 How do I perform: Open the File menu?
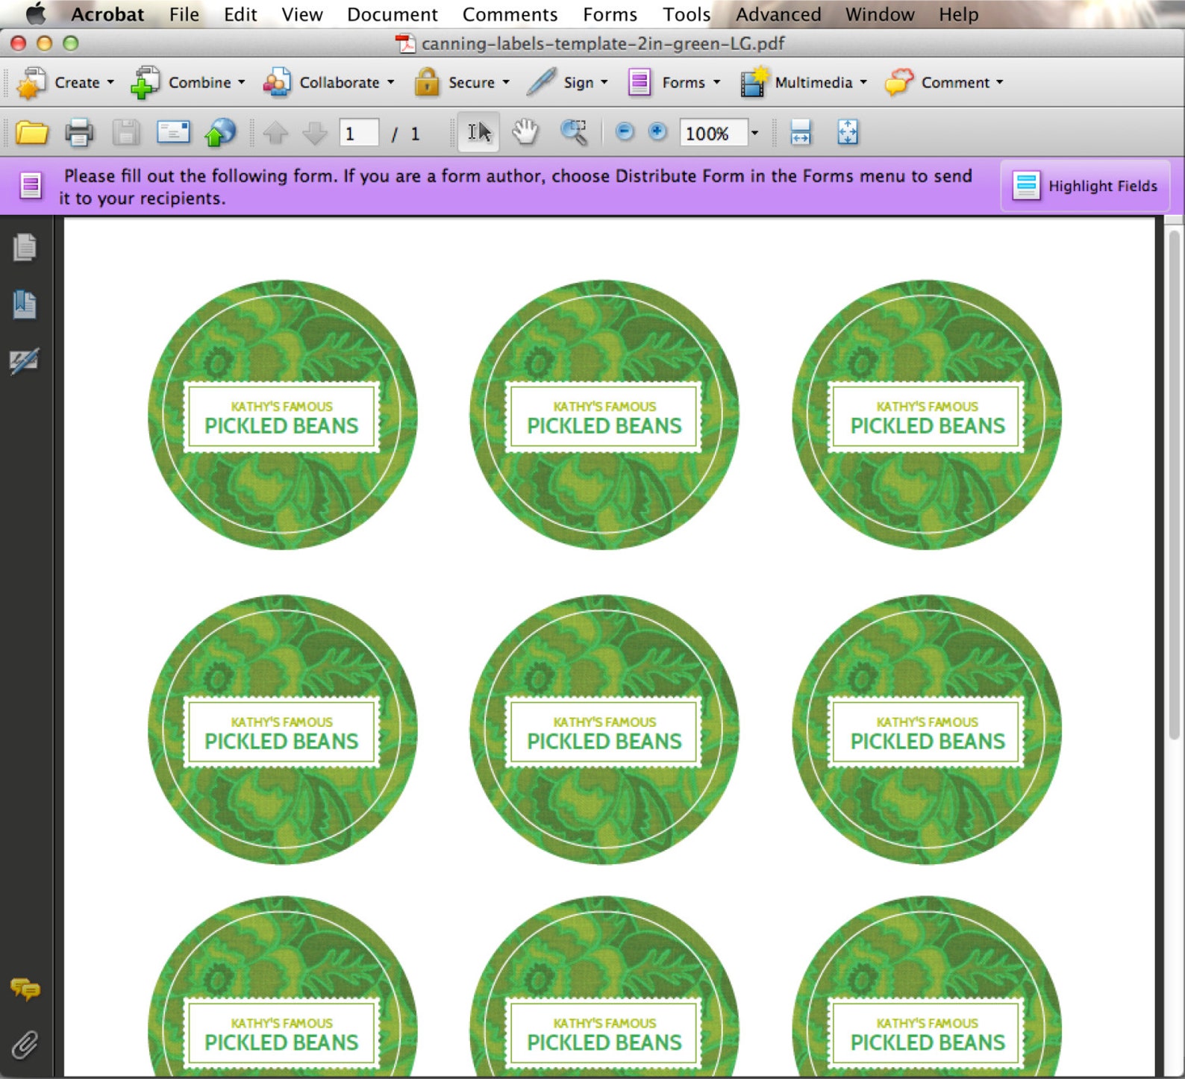pos(184,14)
